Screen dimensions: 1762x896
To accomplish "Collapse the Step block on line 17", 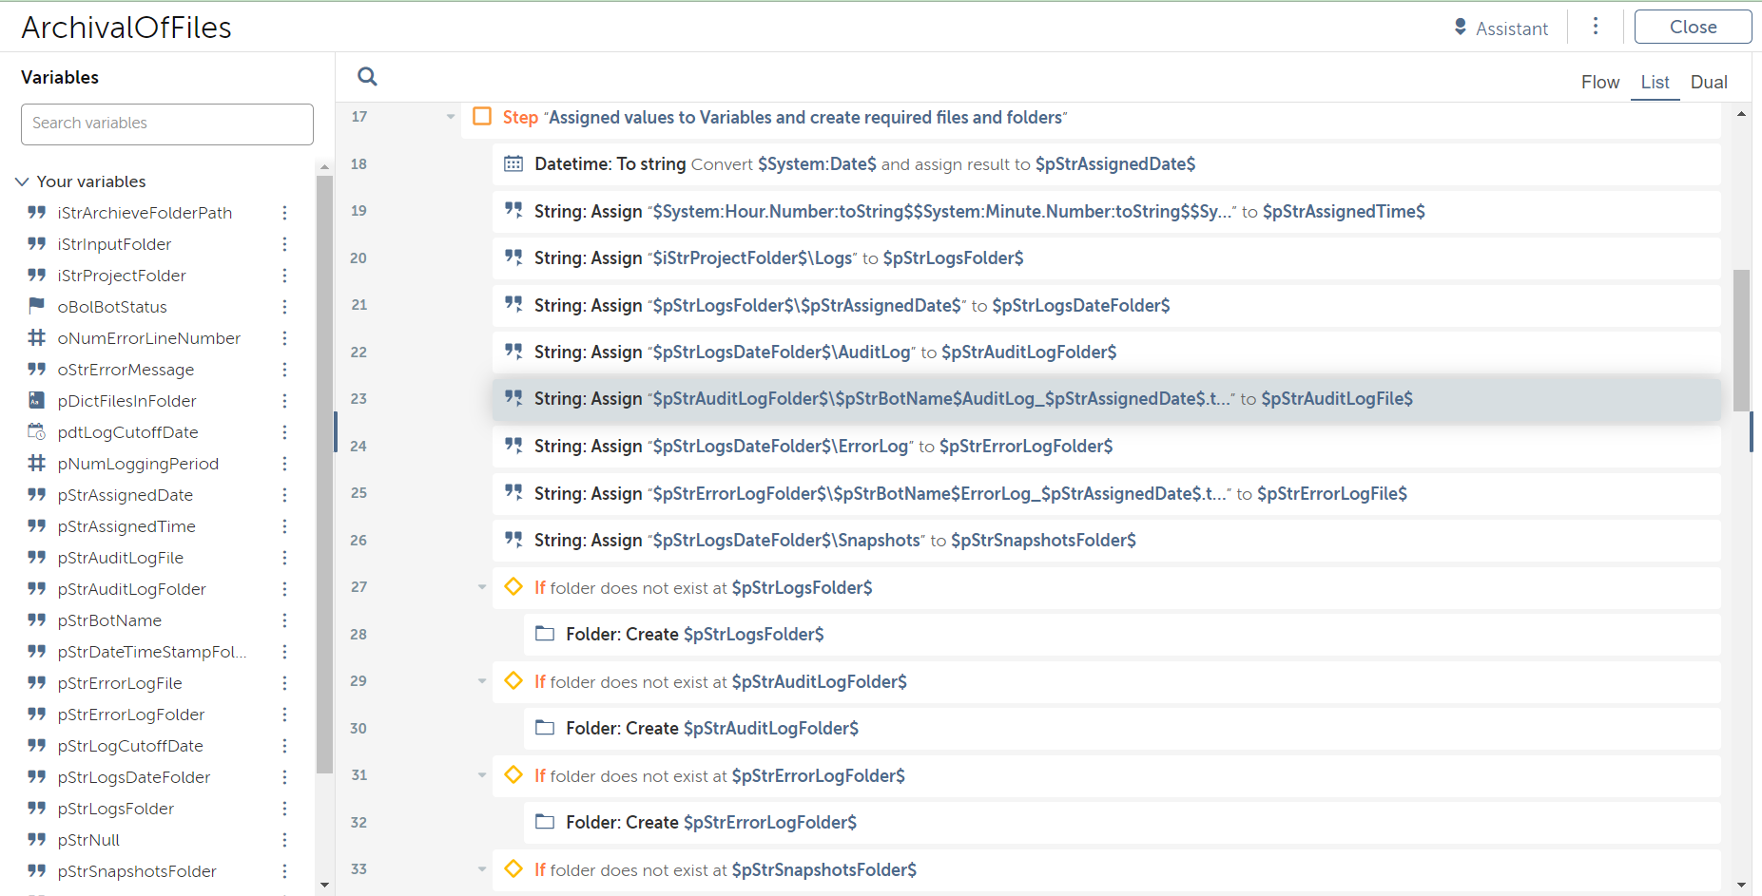I will coord(451,117).
